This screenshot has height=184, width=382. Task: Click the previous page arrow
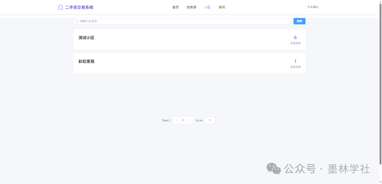176,120
